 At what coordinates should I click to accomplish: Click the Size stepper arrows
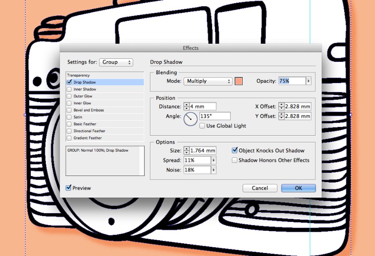coord(186,150)
